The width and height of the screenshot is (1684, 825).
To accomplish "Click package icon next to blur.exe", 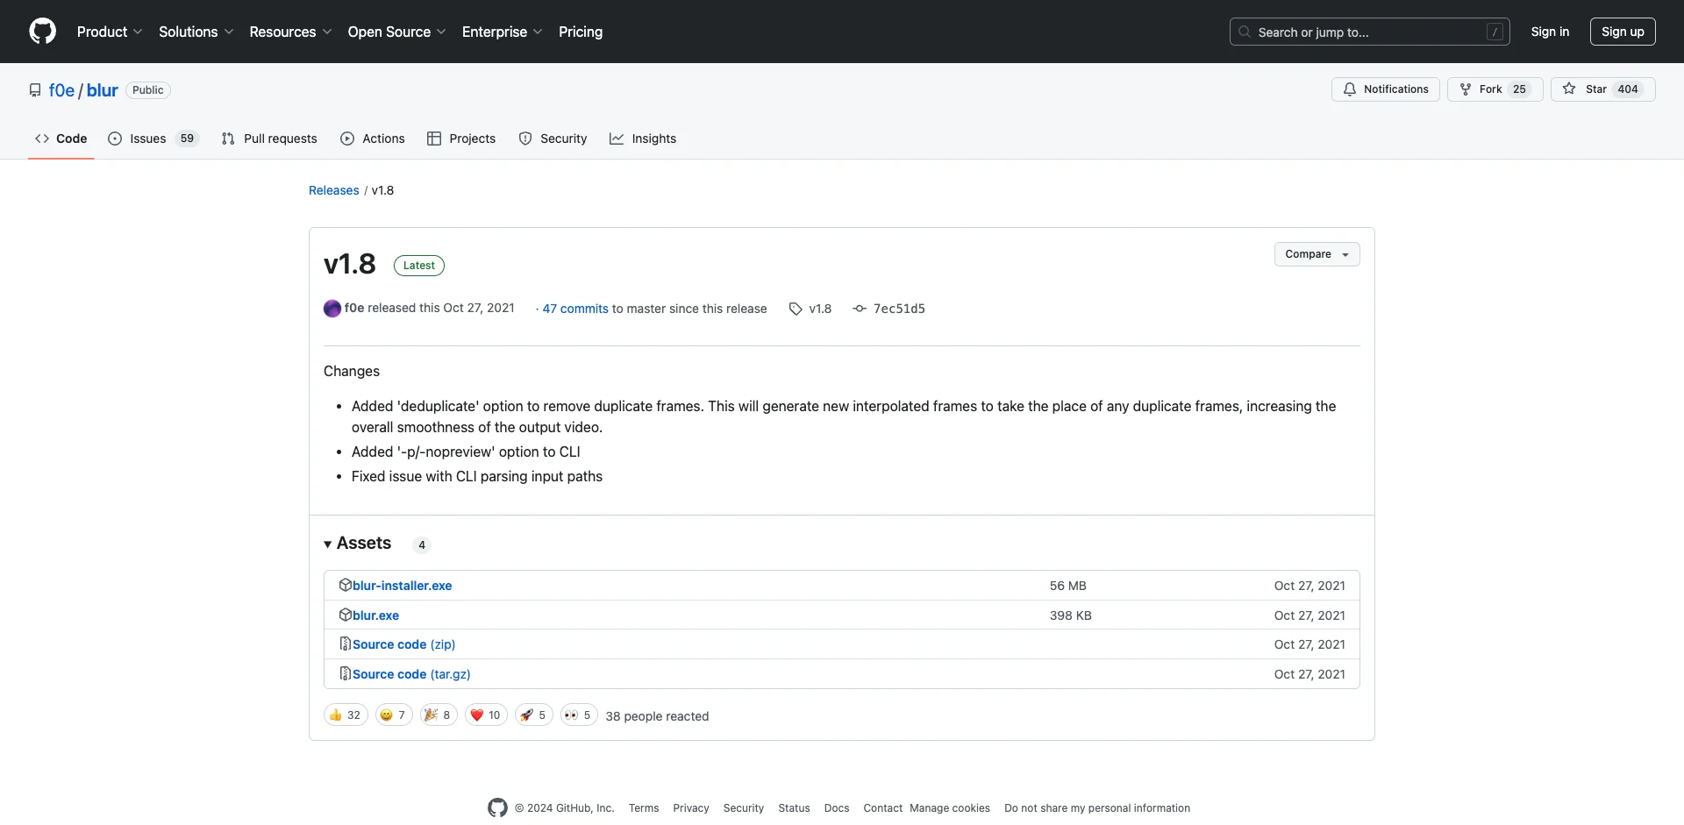I will point(346,615).
